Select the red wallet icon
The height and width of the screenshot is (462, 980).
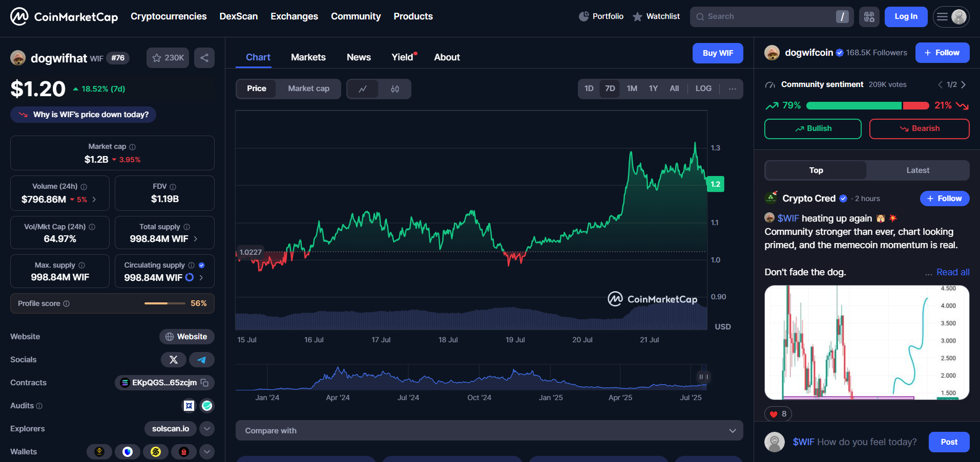(184, 452)
